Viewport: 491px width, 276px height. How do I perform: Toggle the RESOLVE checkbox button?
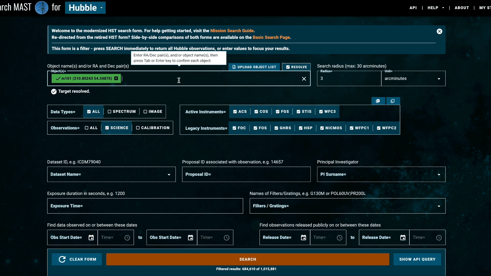click(x=296, y=67)
